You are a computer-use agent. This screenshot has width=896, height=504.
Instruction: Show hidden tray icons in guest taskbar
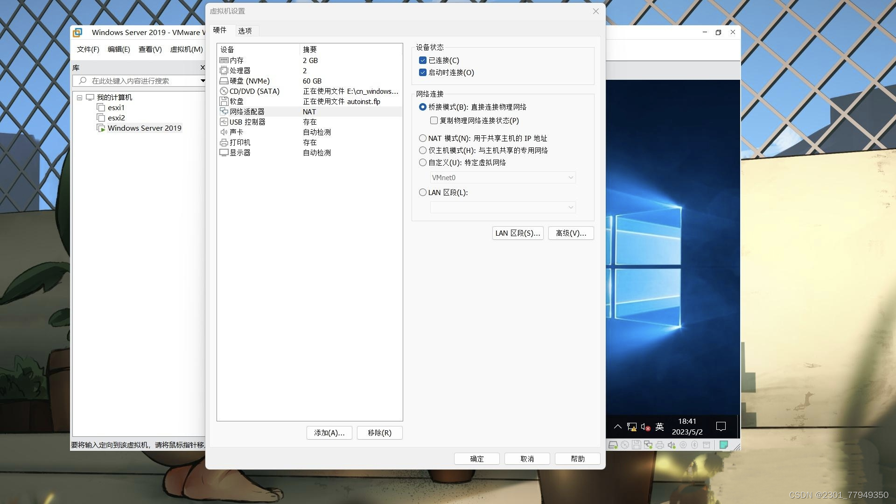tap(617, 427)
